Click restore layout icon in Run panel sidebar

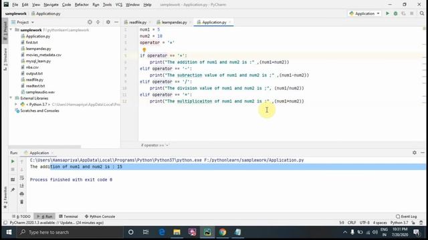(x=13, y=179)
